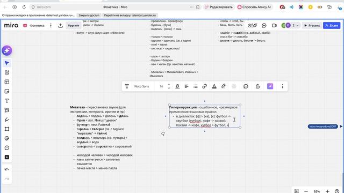Viewport: 344px width, 193px height.
Task: Undo the last action
Action: pyautogui.click(x=7, y=169)
